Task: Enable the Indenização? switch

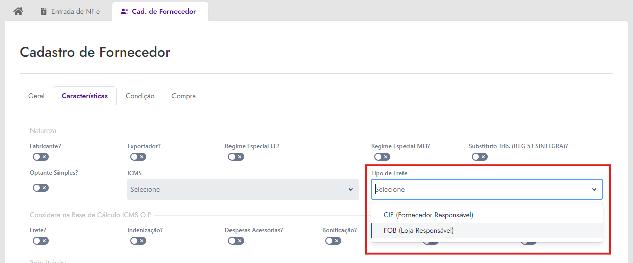Action: pos(138,241)
